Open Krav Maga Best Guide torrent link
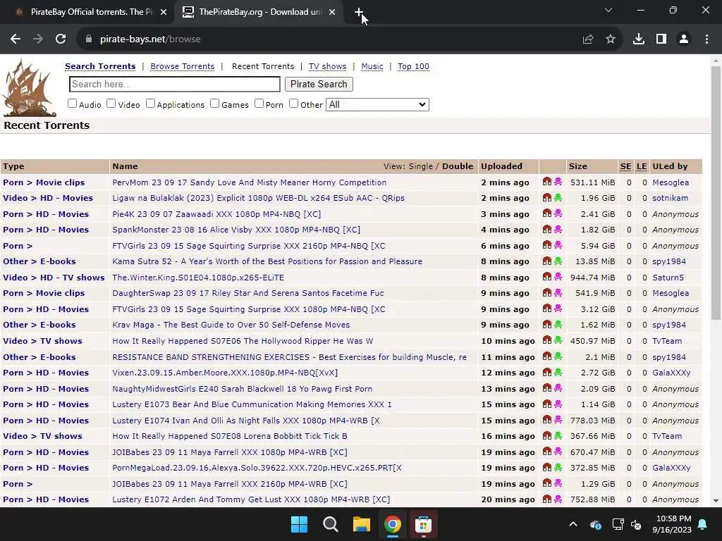Image resolution: width=722 pixels, height=541 pixels. click(231, 325)
